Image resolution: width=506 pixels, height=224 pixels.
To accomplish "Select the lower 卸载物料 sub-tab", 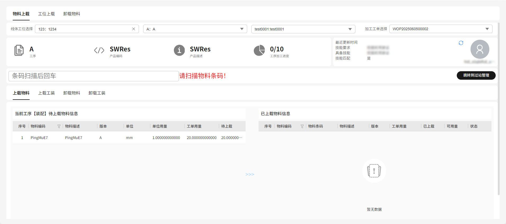I will (72, 93).
